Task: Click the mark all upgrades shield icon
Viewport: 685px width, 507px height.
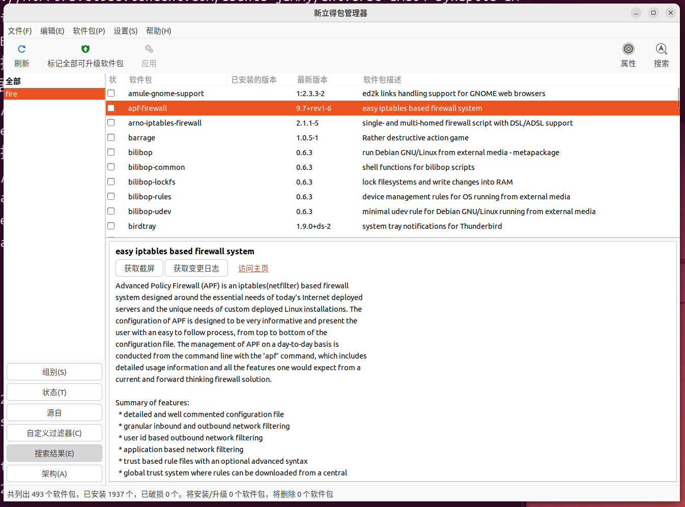Action: 85,49
